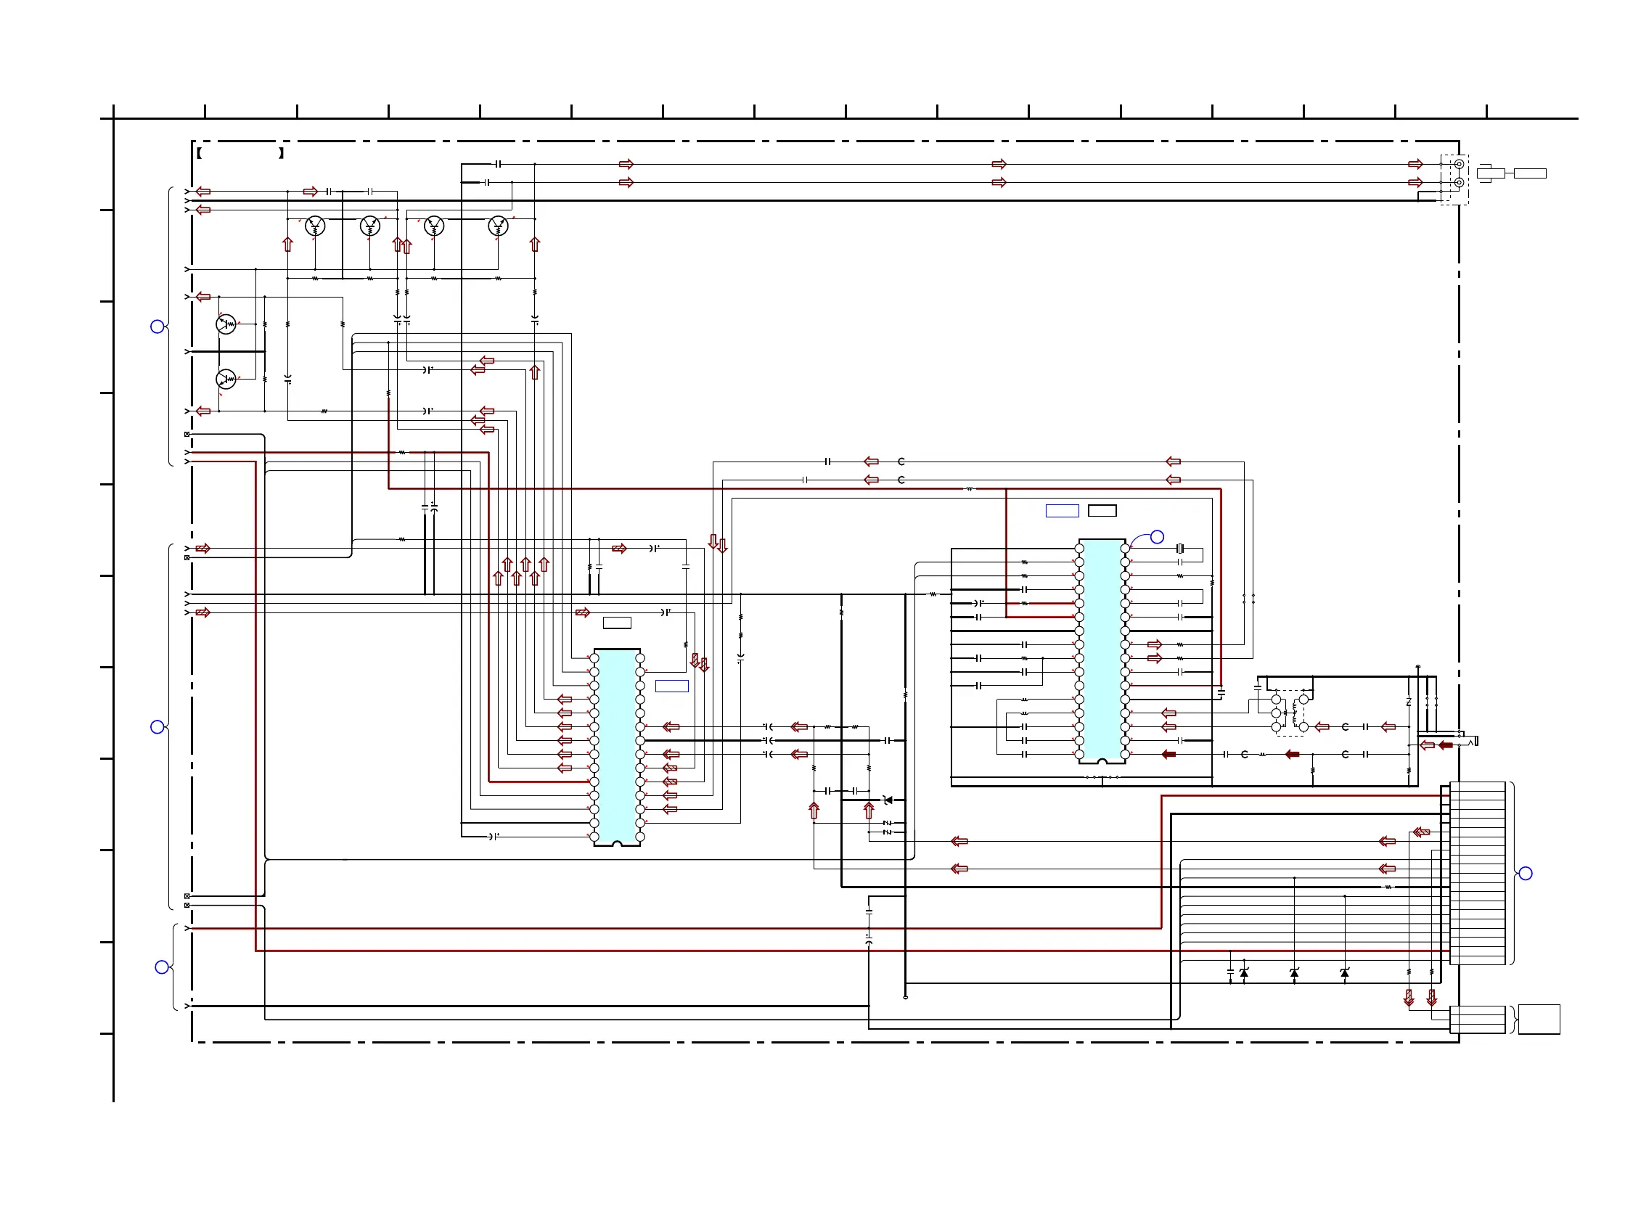This screenshot has height=1222, width=1625.
Task: Click the large multi-pin connector on the right edge
Action: pyautogui.click(x=1478, y=873)
